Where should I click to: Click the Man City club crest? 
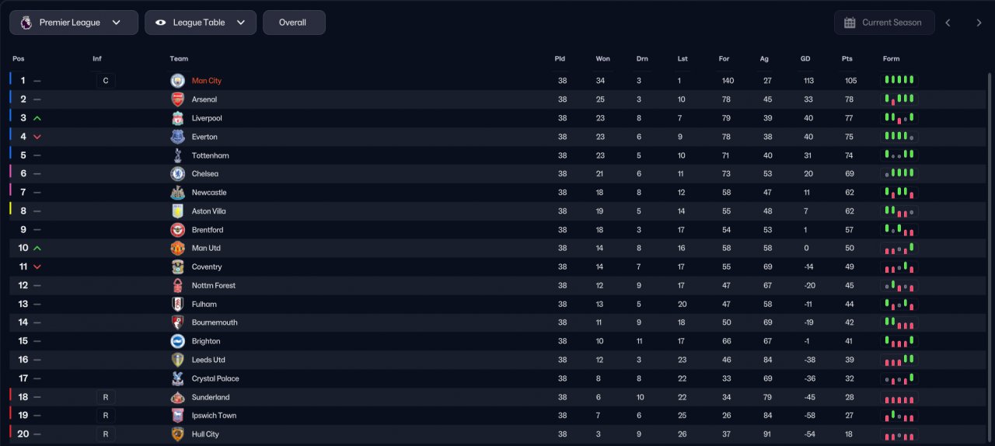point(178,81)
